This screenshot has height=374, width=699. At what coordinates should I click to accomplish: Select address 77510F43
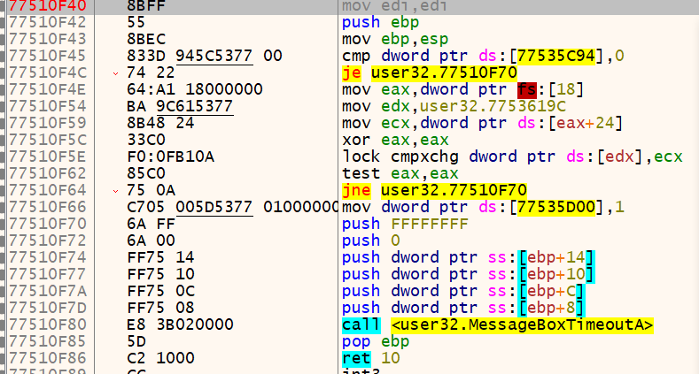pyautogui.click(x=48, y=39)
